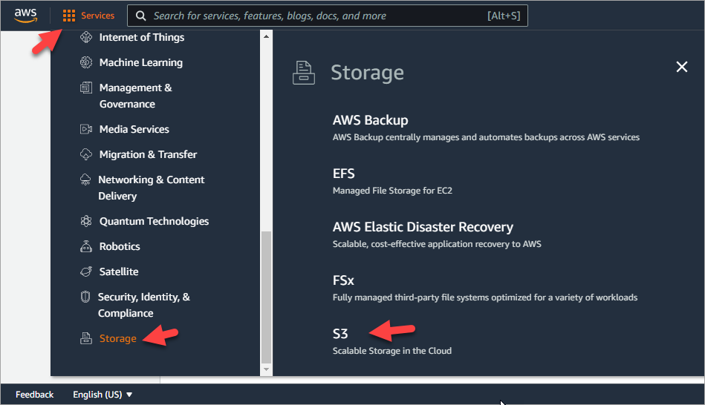705x405 pixels.
Task: Open AWS Backup service
Action: [x=370, y=120]
